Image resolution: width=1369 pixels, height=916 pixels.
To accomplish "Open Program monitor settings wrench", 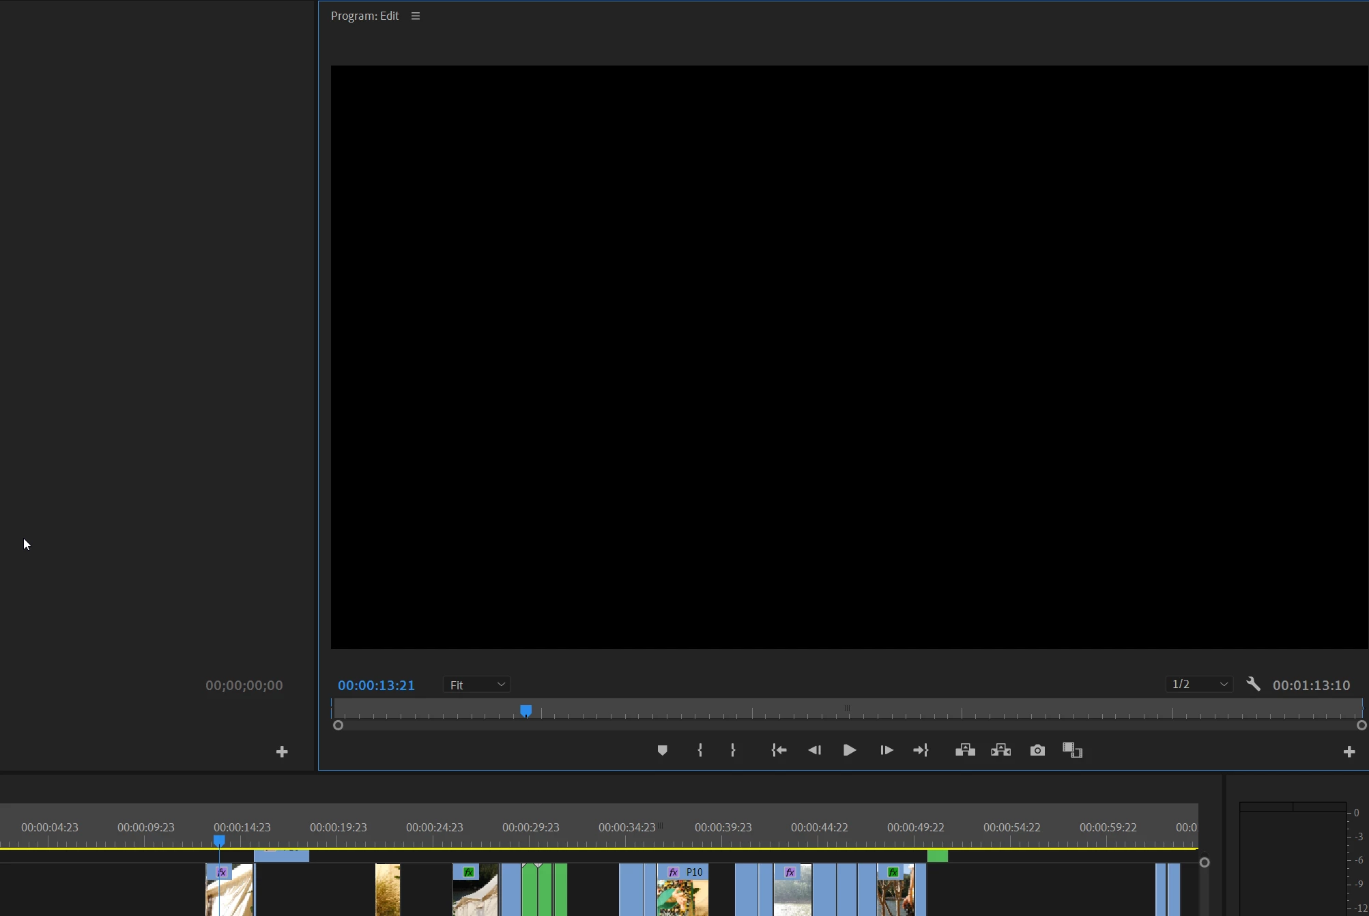I will click(x=1253, y=684).
